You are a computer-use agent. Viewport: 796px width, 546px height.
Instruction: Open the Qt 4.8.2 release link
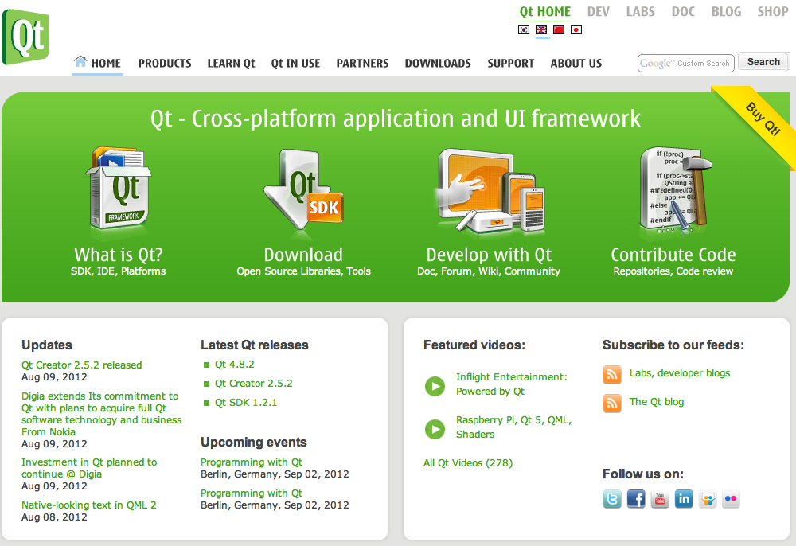coord(235,365)
